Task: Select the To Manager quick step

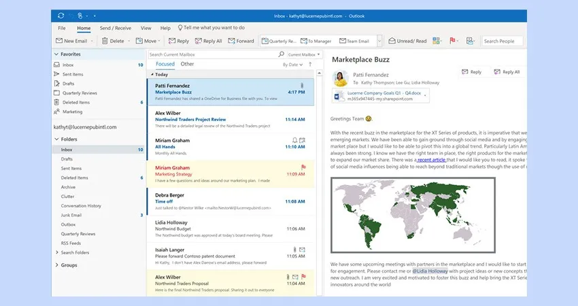Action: (x=316, y=41)
